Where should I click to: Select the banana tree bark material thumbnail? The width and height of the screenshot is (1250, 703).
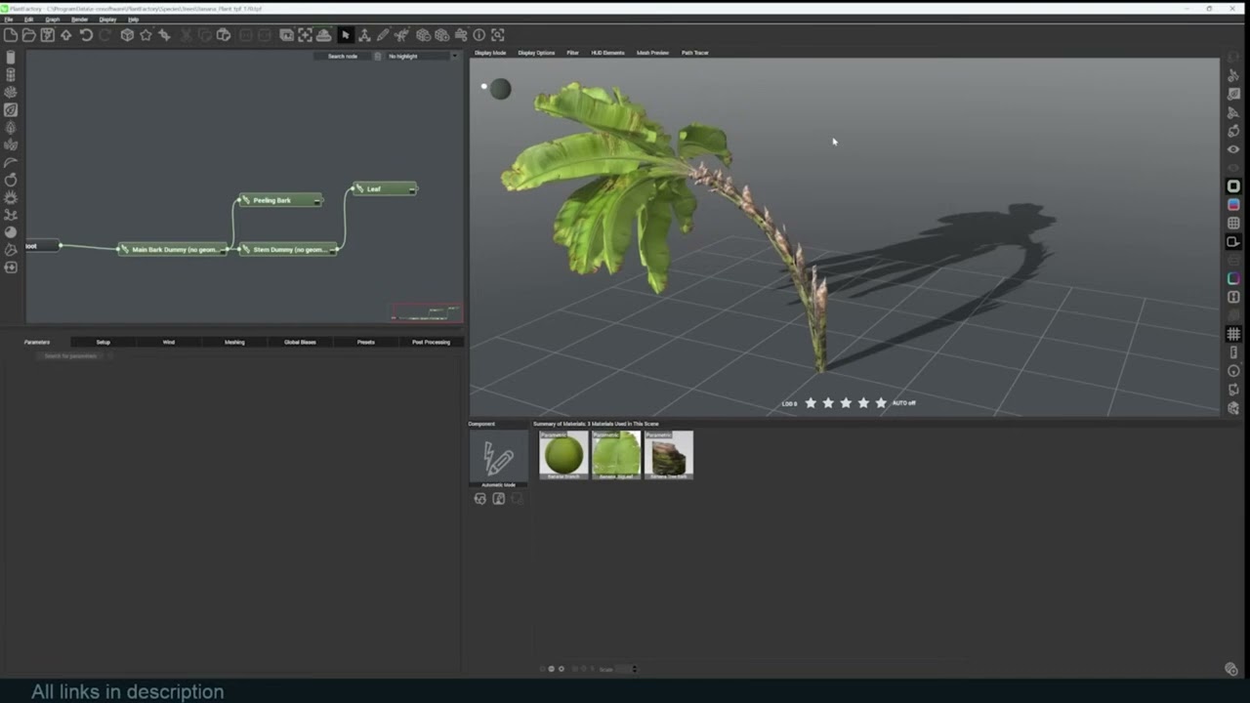coord(669,455)
